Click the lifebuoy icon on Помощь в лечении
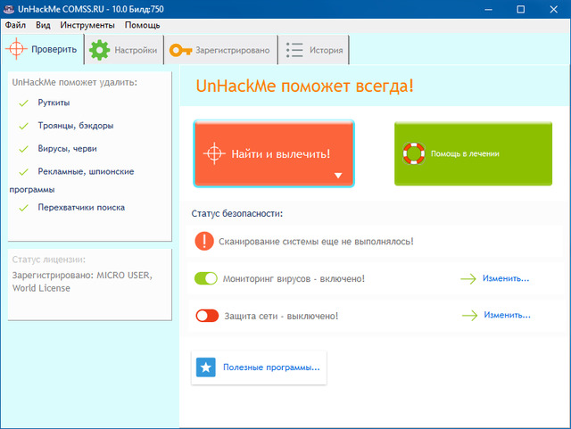571x429 pixels. click(414, 153)
